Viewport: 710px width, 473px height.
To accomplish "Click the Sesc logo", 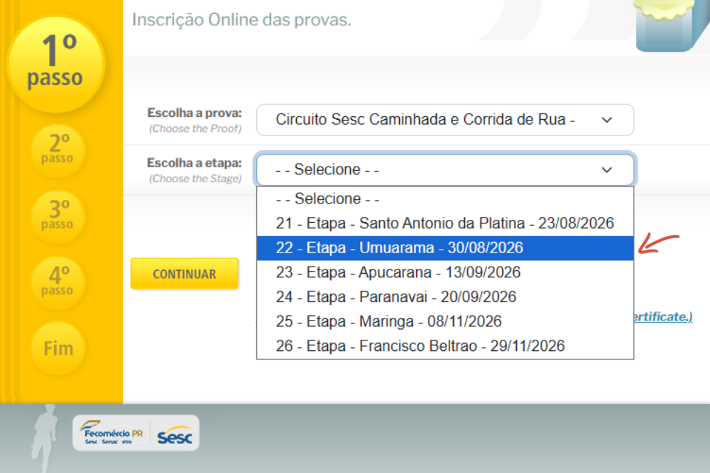I will point(175,435).
